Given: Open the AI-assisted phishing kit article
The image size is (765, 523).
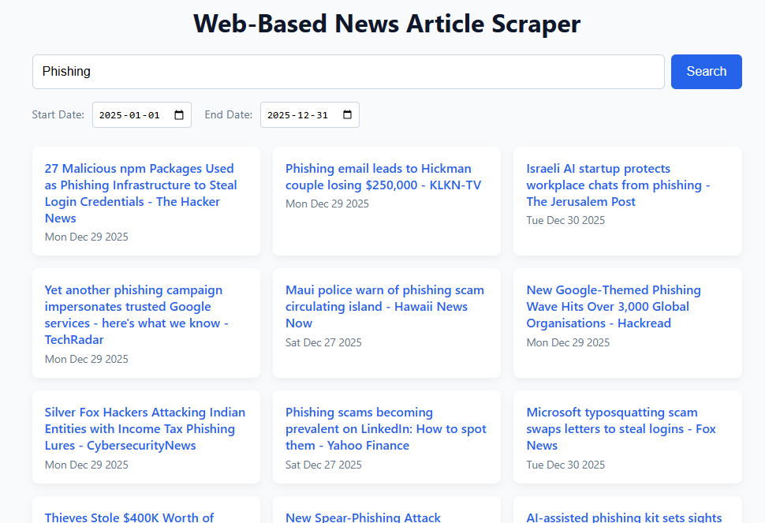Looking at the screenshot, I should pos(624,517).
